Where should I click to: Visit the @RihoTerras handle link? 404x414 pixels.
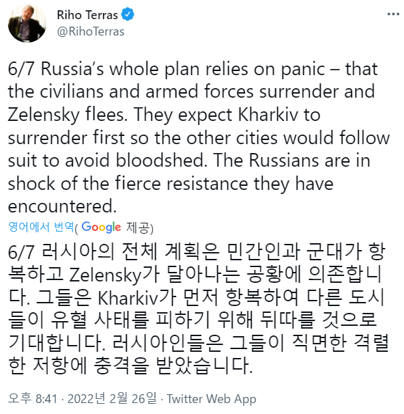click(91, 31)
